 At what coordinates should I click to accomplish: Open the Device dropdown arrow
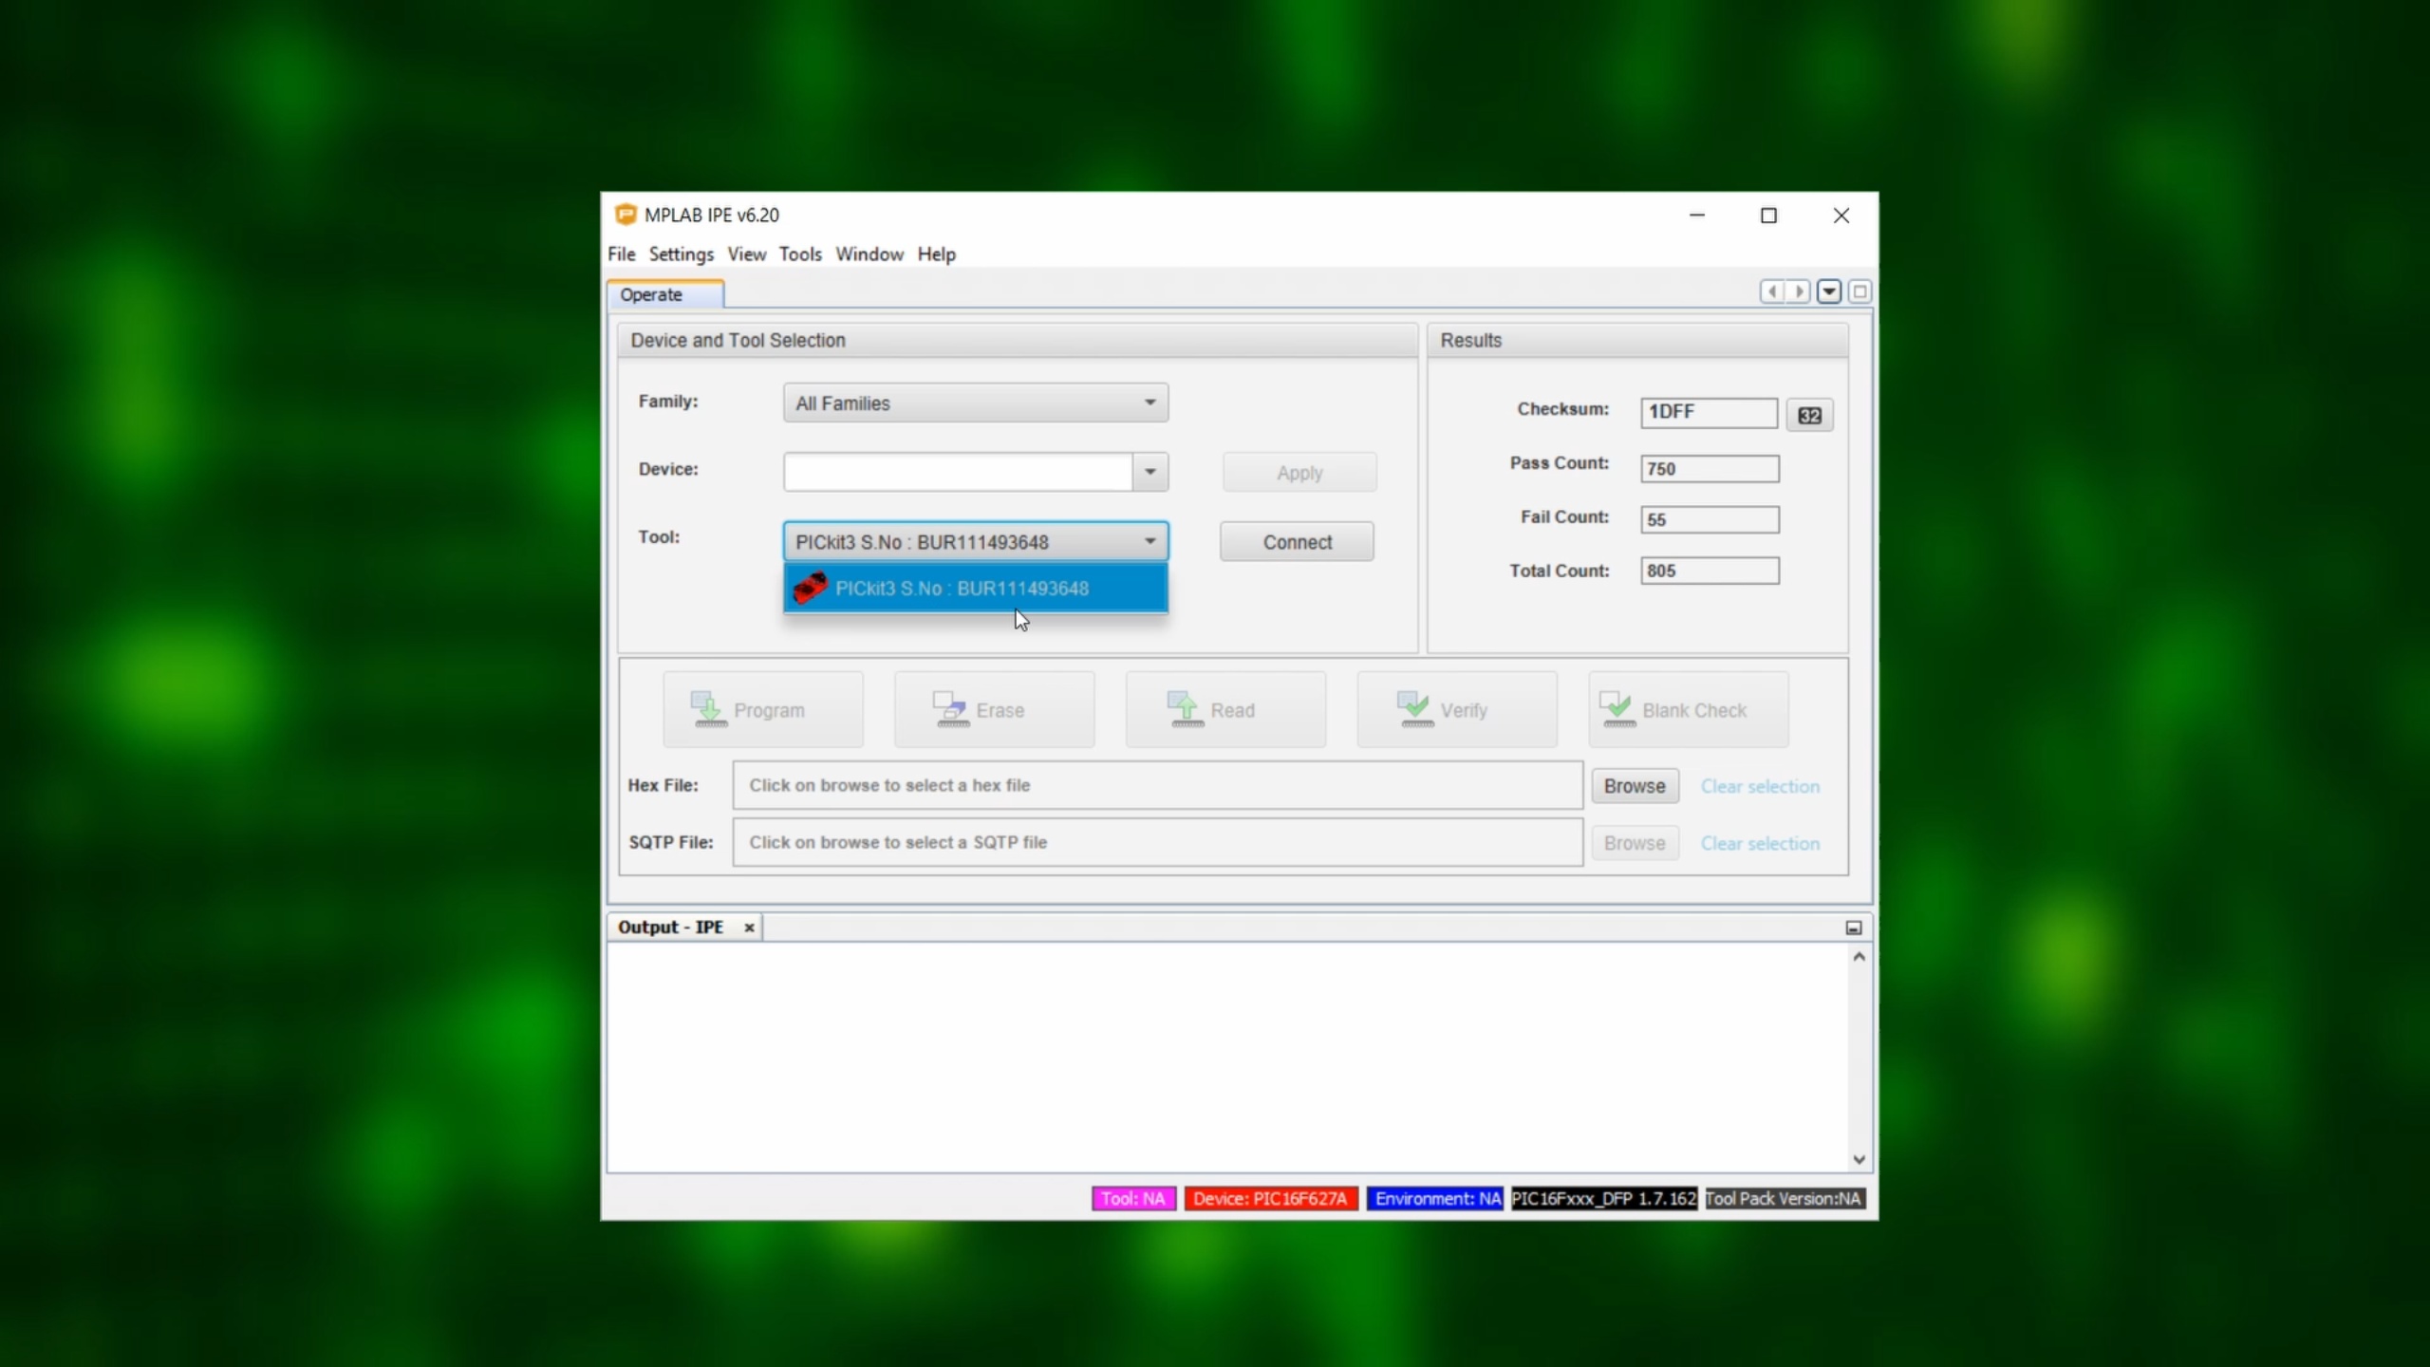[1150, 472]
